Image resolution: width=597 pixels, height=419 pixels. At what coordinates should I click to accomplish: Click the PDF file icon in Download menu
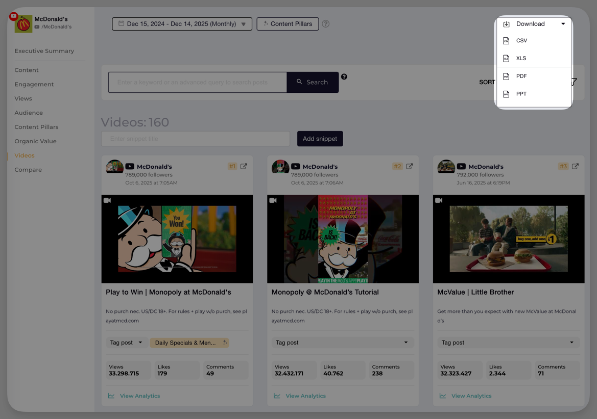[506, 76]
